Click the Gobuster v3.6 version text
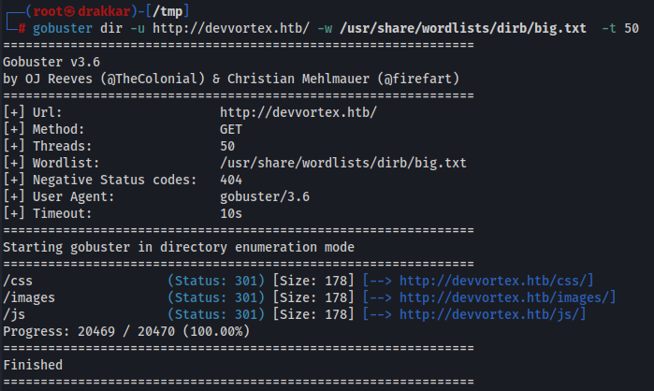 click(51, 62)
